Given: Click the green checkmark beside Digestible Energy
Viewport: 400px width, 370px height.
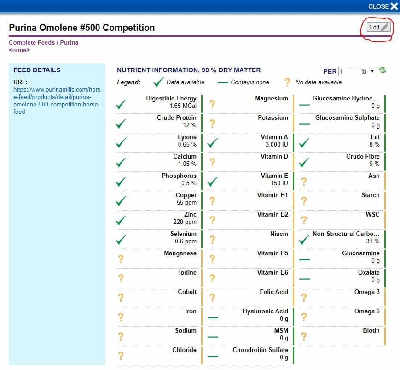Looking at the screenshot, I should (121, 105).
